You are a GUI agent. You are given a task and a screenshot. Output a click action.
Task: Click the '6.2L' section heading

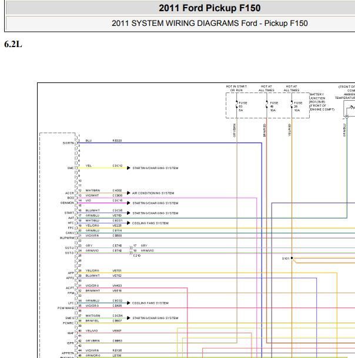click(x=13, y=44)
